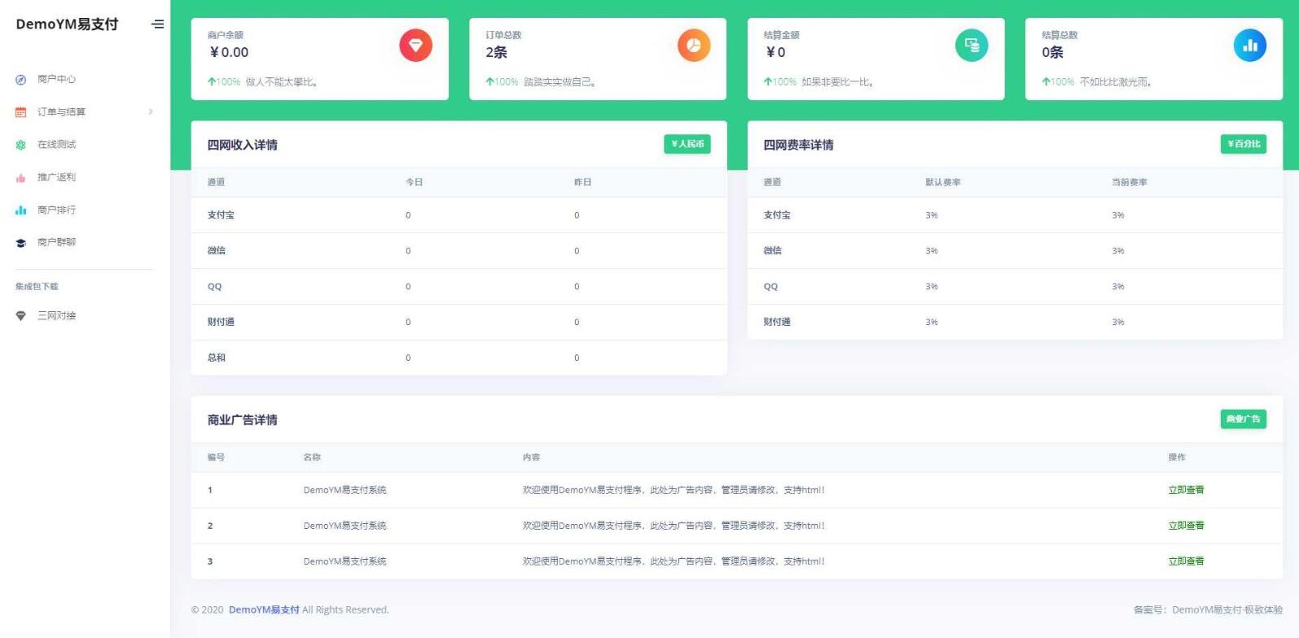Image resolution: width=1299 pixels, height=638 pixels.
Task: Click the ￥人民币 badge button
Action: 687,144
